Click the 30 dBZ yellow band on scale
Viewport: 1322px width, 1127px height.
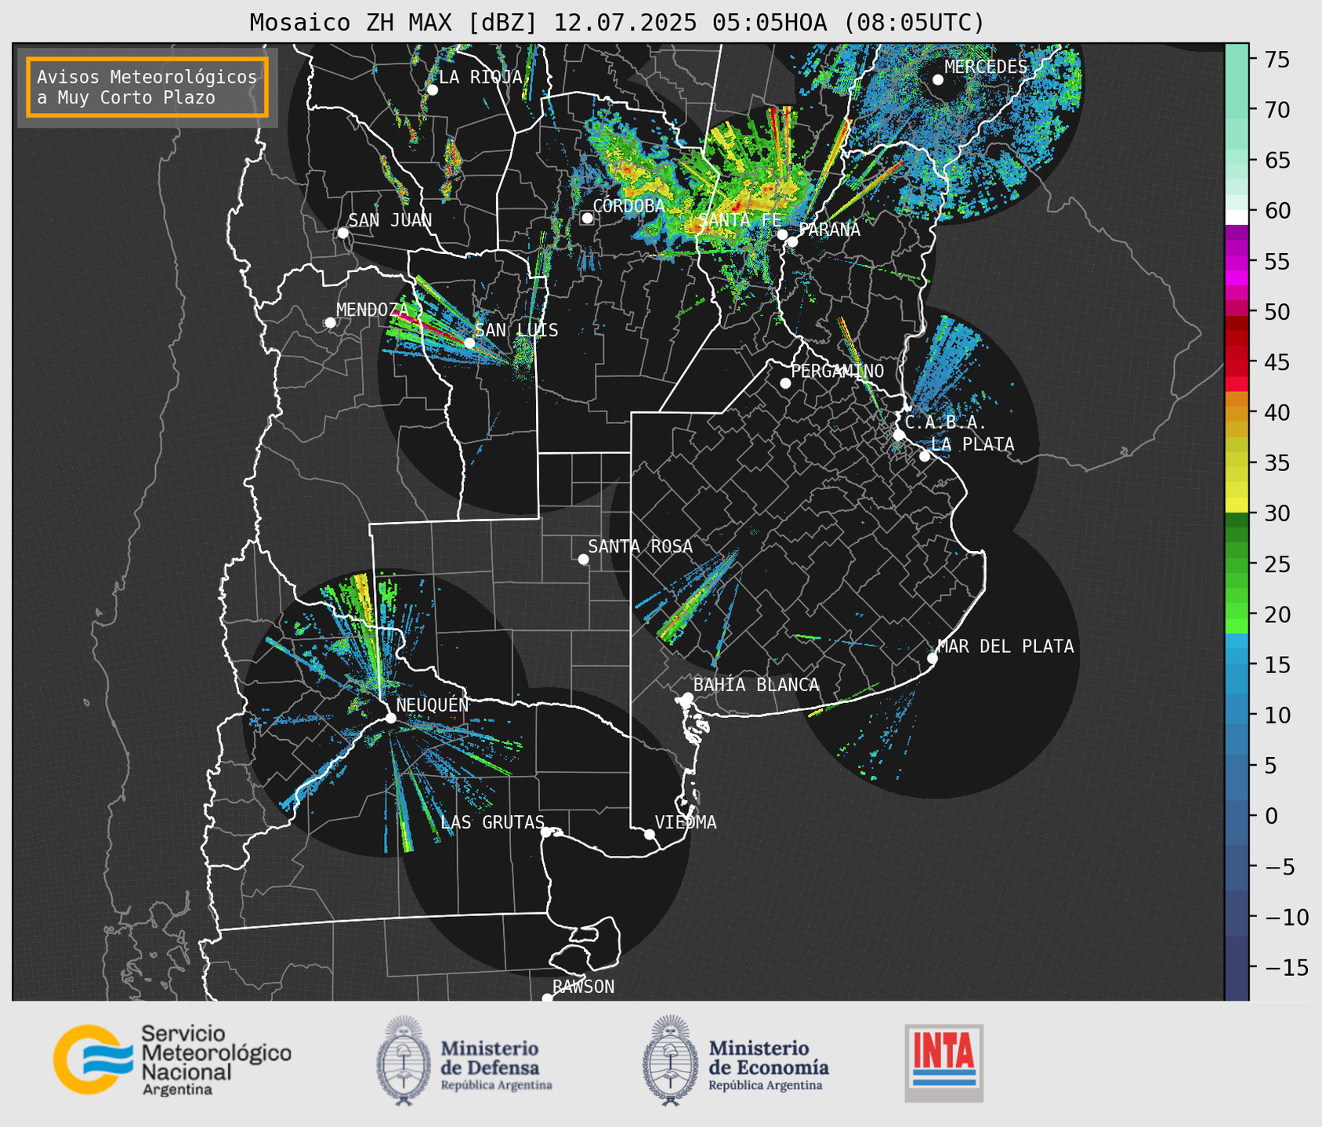1237,506
